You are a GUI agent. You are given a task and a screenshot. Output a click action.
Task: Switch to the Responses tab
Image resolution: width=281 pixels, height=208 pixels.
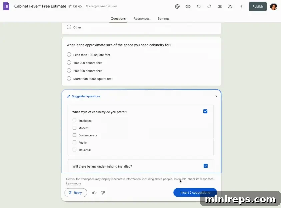coord(142,19)
